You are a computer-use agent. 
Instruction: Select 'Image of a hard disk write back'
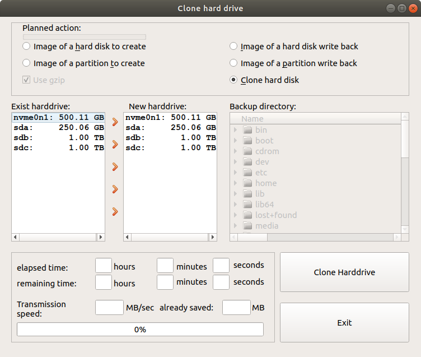point(294,47)
